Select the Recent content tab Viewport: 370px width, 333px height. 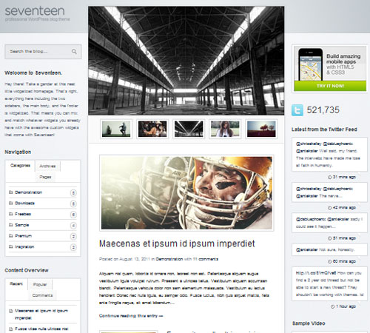click(16, 284)
